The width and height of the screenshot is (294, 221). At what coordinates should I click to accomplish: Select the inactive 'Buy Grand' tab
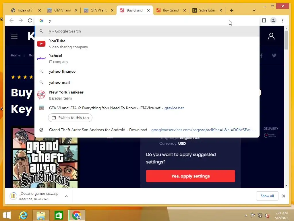pos(170,10)
